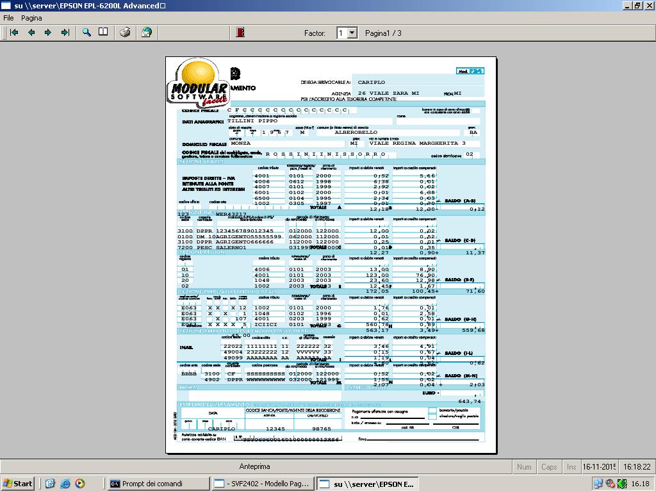Image resolution: width=656 pixels, height=492 pixels.
Task: Click the Pagina1 / 3 page indicator
Action: pyautogui.click(x=383, y=33)
